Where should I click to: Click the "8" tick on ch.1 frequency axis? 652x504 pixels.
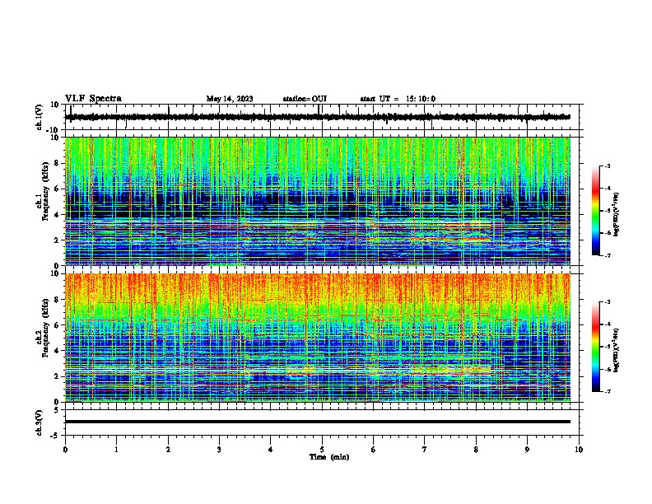pos(57,163)
